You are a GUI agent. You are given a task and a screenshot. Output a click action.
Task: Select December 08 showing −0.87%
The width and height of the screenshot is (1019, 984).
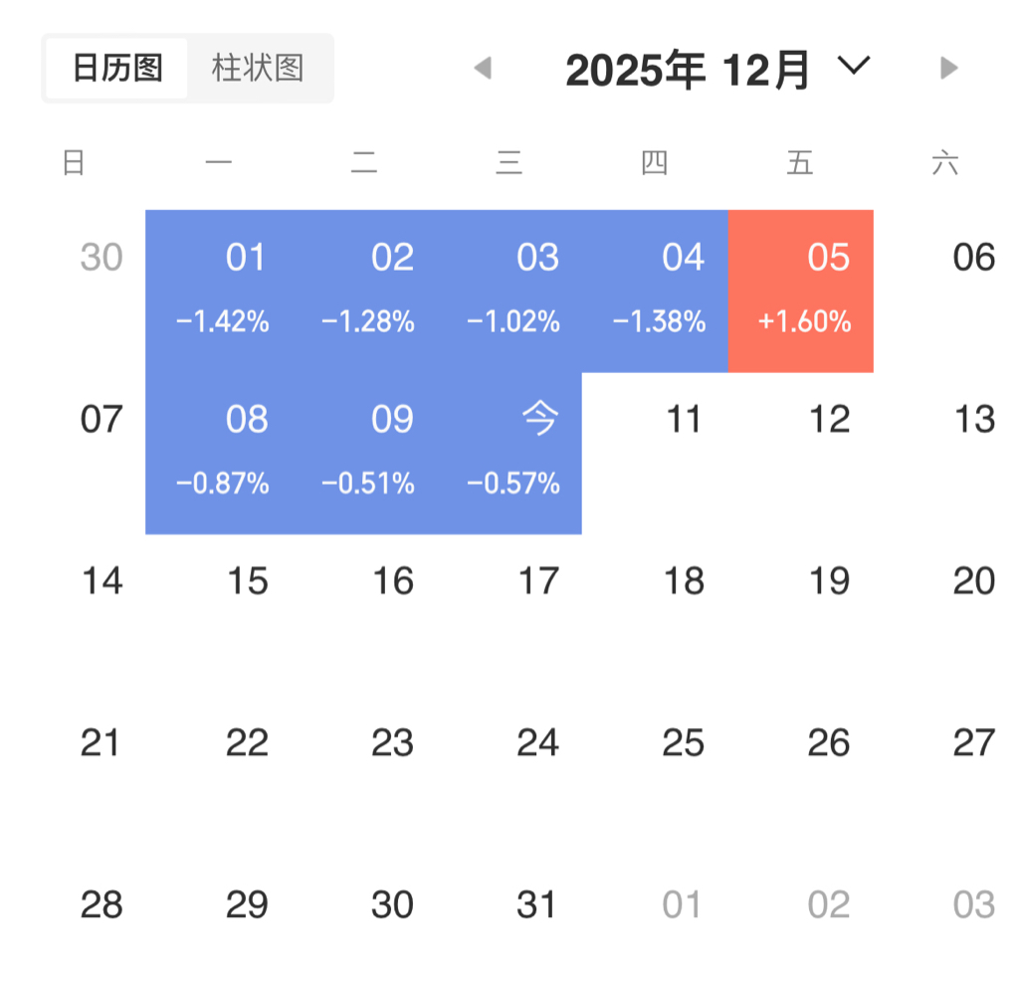point(219,453)
